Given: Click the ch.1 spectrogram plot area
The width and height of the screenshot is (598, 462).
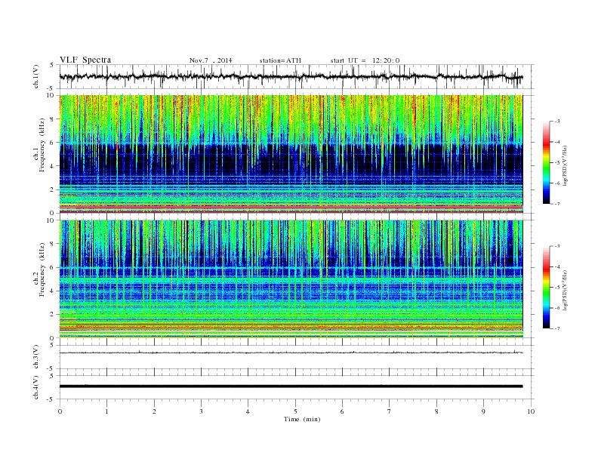Looking at the screenshot, I should [291, 154].
